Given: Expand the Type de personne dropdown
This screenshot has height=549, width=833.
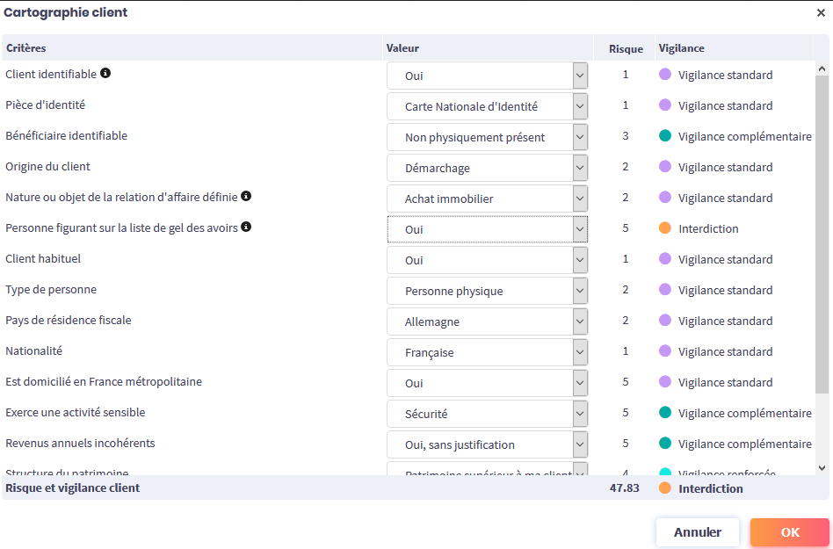Looking at the screenshot, I should pyautogui.click(x=487, y=291).
